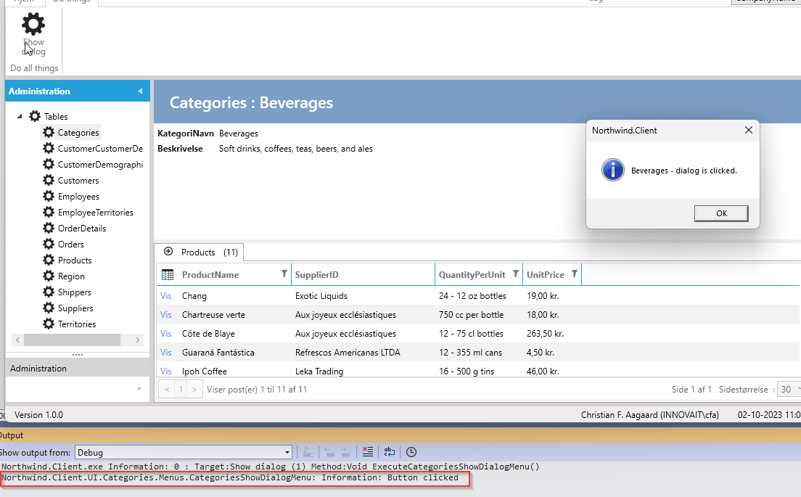
Task: Click the Tables gear icon
Action: [35, 116]
